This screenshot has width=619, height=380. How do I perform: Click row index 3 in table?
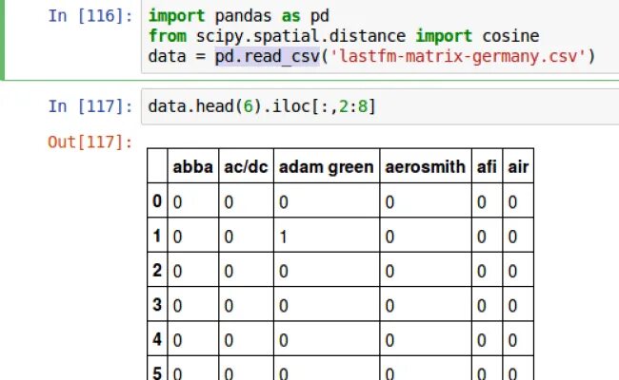click(157, 304)
